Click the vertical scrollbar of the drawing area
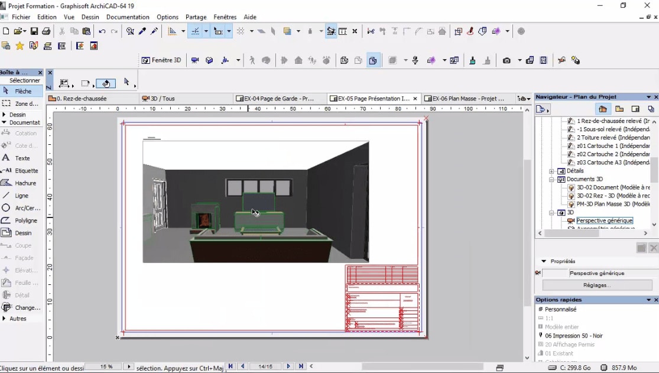 [x=527, y=233]
